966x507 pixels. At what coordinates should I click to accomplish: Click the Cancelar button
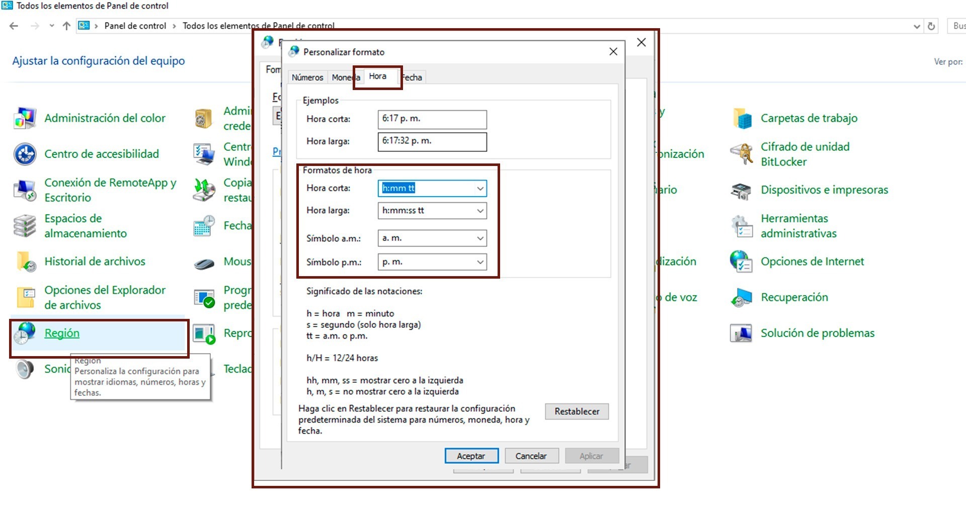click(x=531, y=456)
